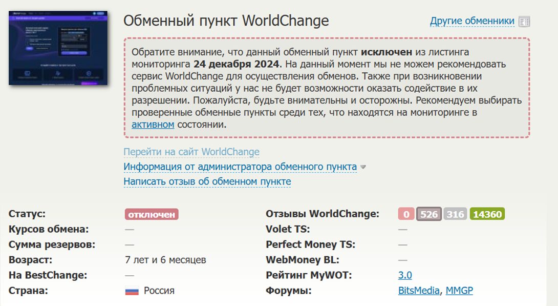Click the 'На BestChange:' label
Image resolution: width=558 pixels, height=306 pixels.
pyautogui.click(x=48, y=275)
